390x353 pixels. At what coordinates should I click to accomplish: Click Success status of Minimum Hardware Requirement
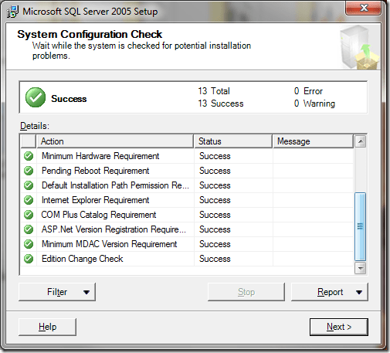[215, 156]
